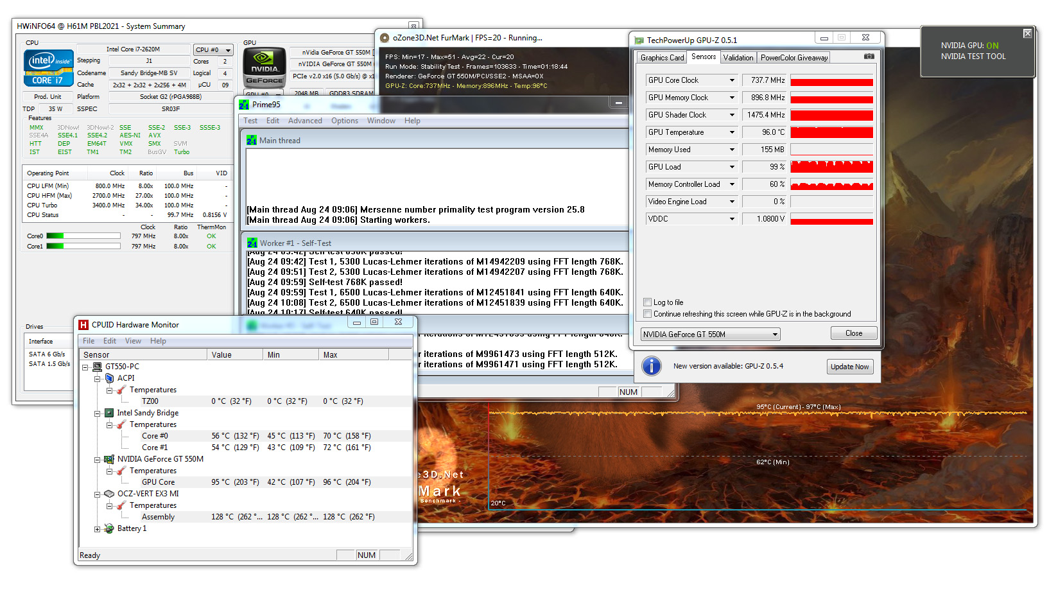
Task: Click the FurMark title bar icon
Action: (x=385, y=38)
